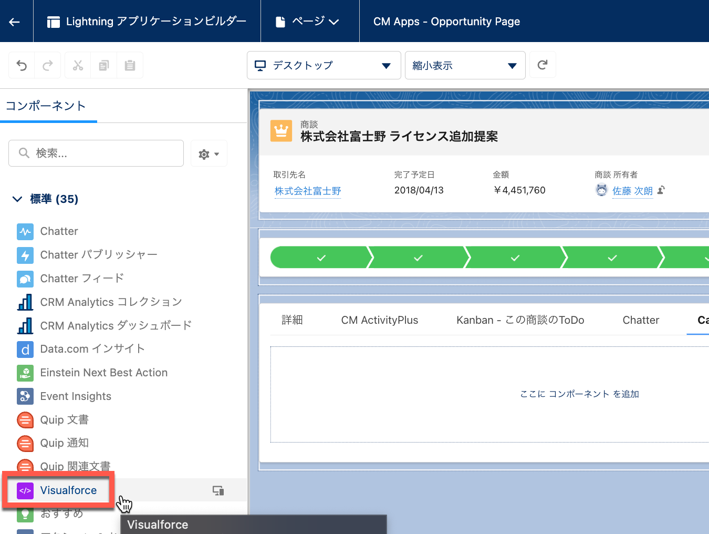
Task: Click the Quip 文書 label
Action: pyautogui.click(x=65, y=420)
